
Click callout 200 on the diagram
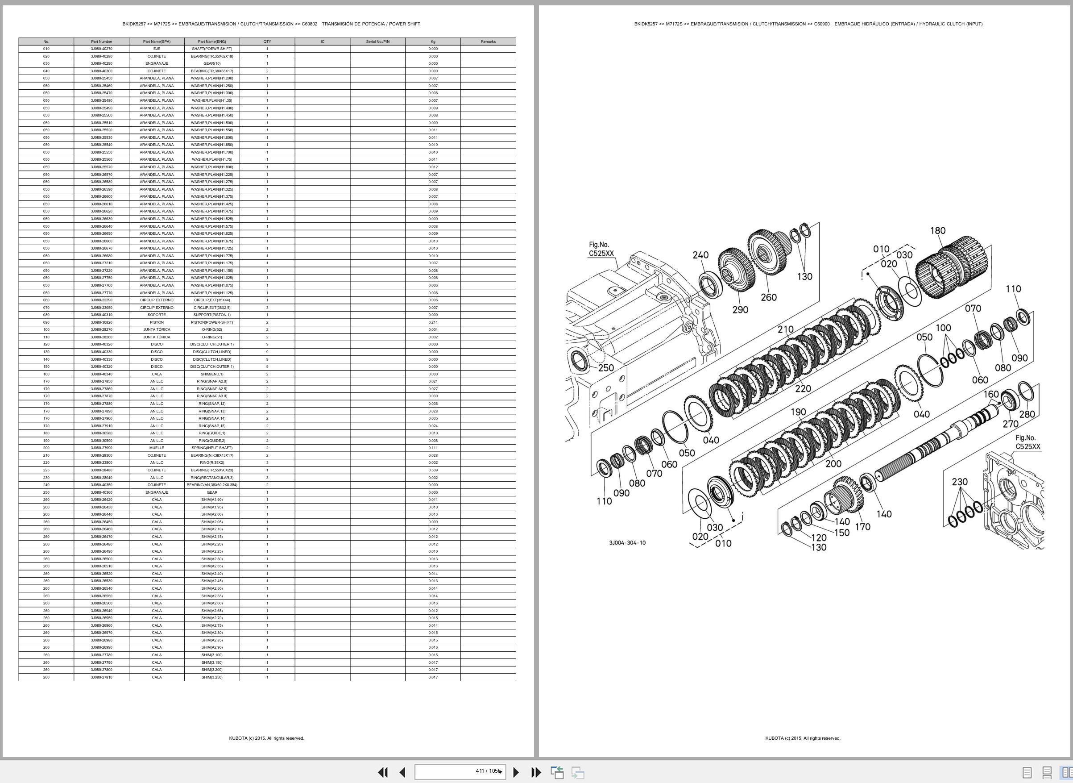[x=833, y=463]
